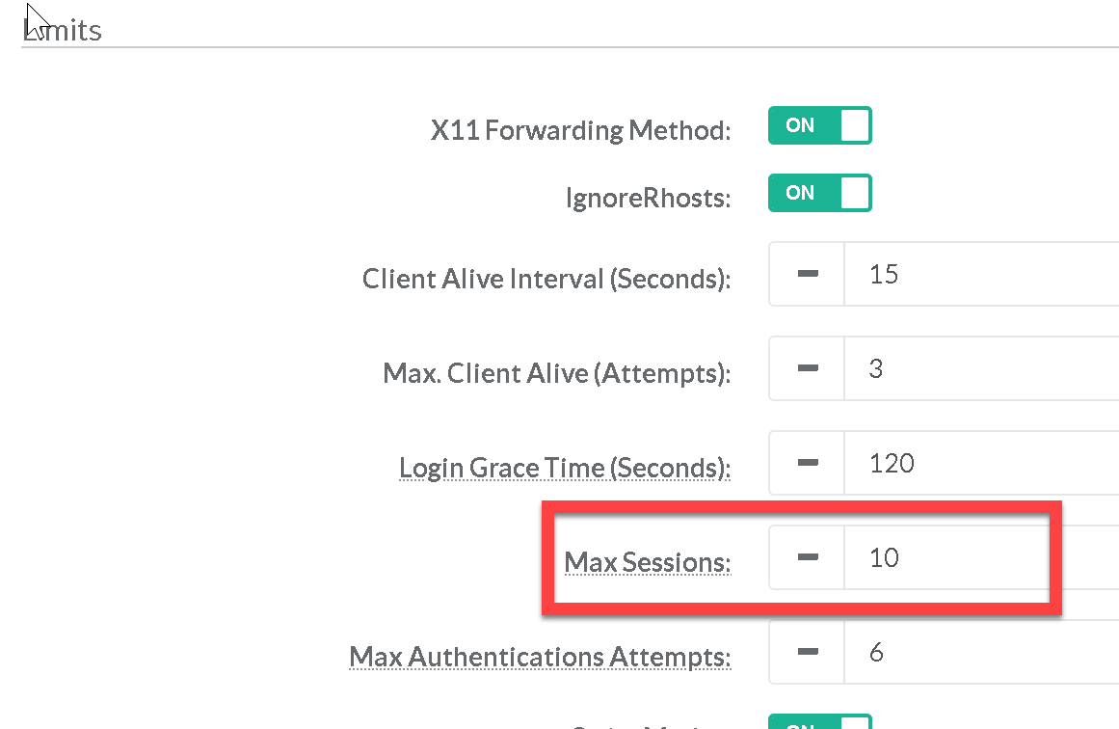Image resolution: width=1119 pixels, height=729 pixels.
Task: Focus the Max Authentications Attempts number field
Action: [x=978, y=653]
